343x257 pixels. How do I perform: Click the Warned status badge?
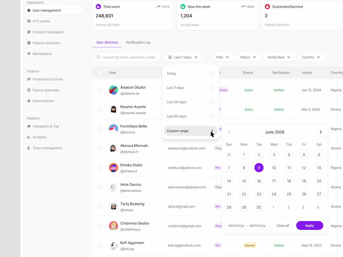tap(249, 245)
